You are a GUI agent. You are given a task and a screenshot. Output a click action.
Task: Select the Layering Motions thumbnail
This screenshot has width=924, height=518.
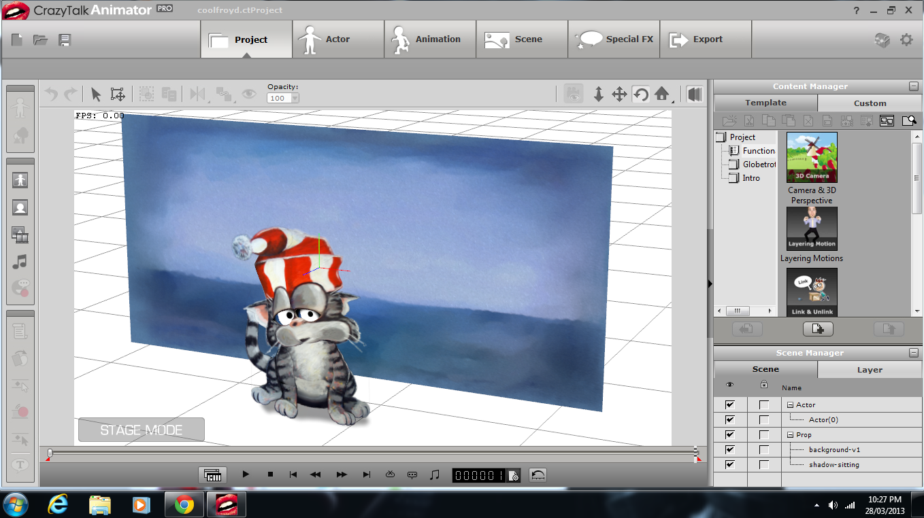pyautogui.click(x=811, y=228)
